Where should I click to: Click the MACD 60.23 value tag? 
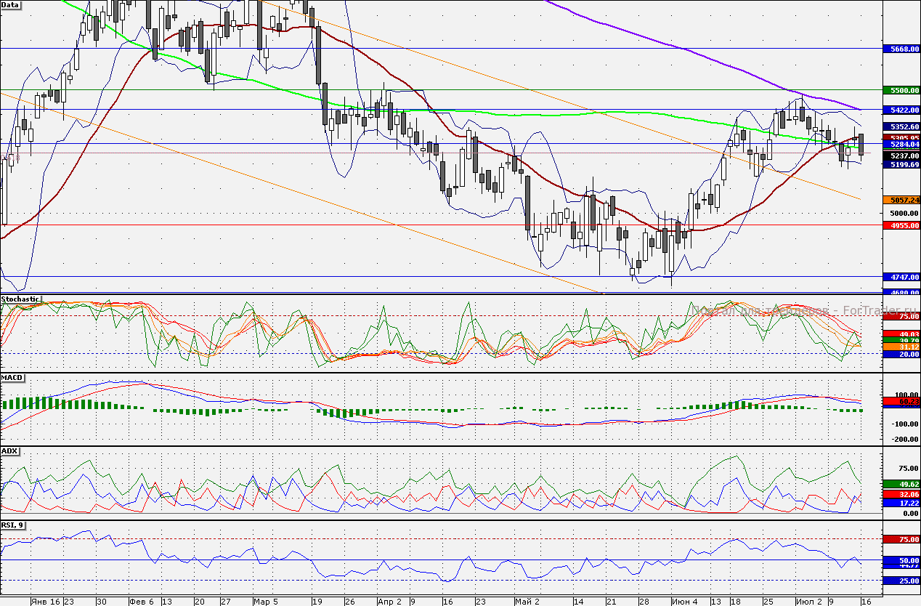[x=901, y=401]
